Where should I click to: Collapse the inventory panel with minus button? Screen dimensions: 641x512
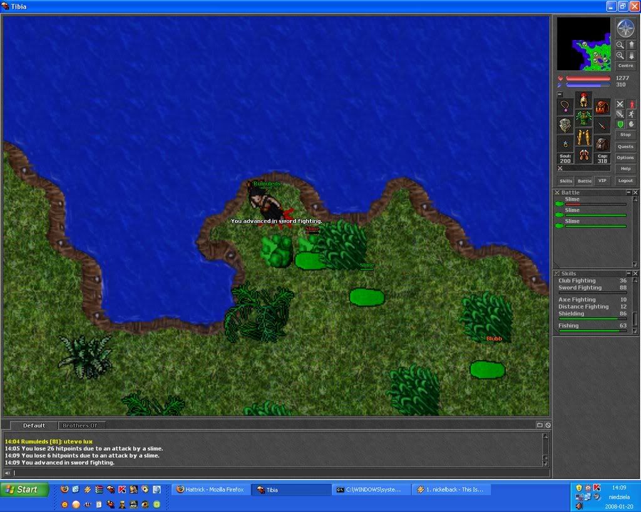[560, 94]
